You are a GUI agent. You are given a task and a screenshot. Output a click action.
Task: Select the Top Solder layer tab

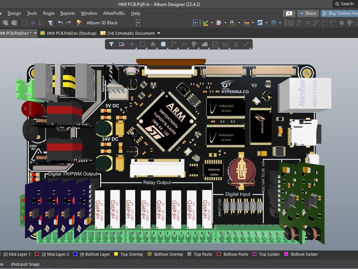266,254
